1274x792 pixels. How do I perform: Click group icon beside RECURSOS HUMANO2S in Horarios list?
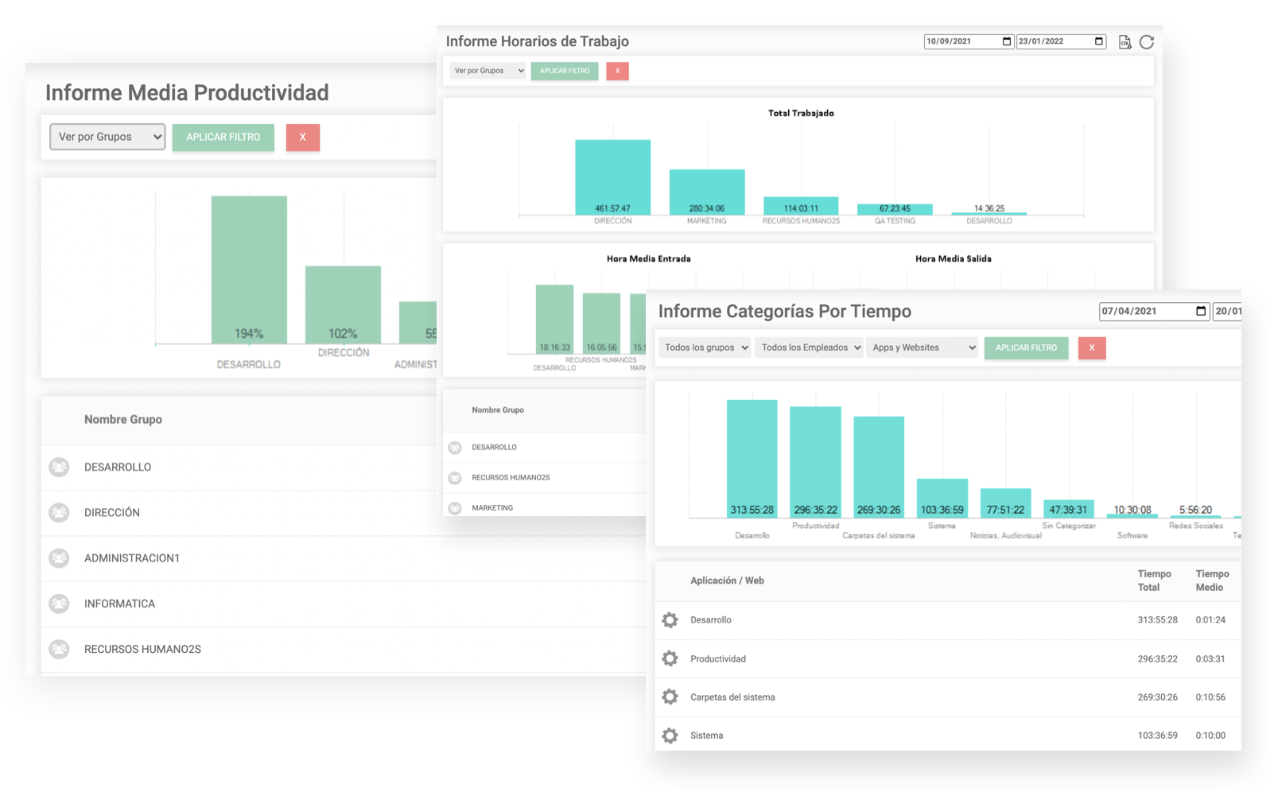(455, 478)
